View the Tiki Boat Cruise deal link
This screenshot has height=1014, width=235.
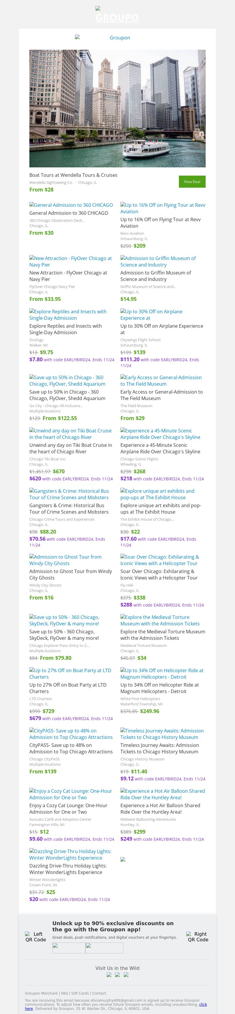70,434
